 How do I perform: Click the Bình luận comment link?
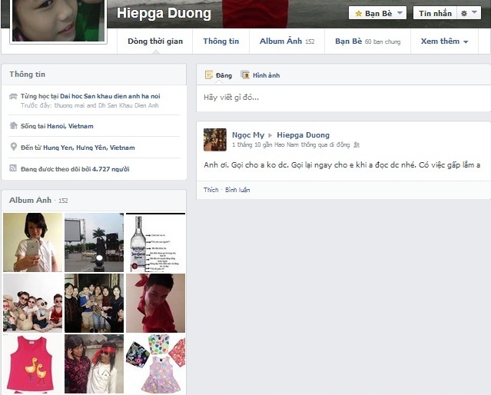pos(237,189)
